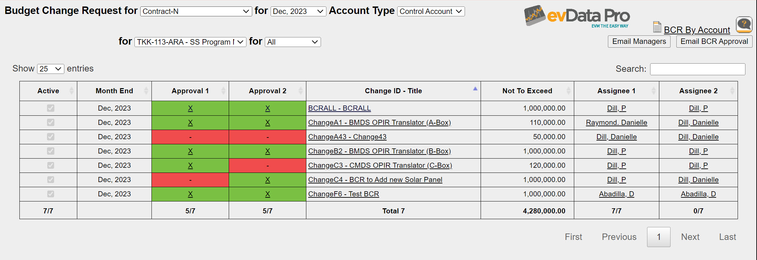Select the 4,280,000.00 total value
757x260 pixels.
pos(544,211)
